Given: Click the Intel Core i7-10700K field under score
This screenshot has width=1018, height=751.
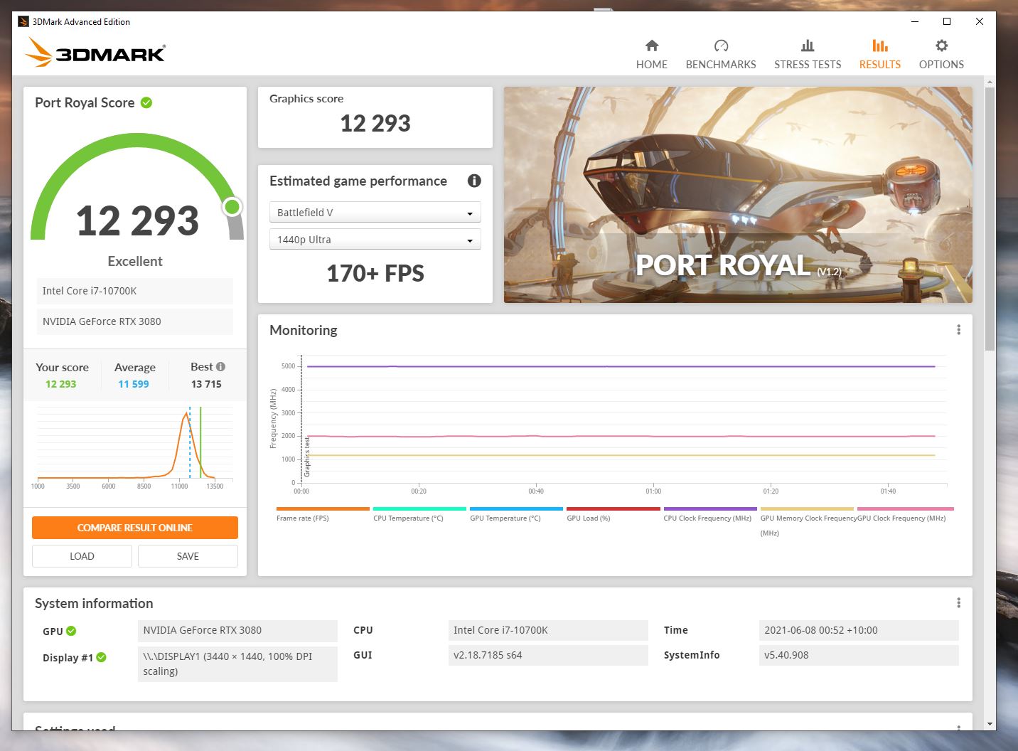Looking at the screenshot, I should pyautogui.click(x=135, y=291).
